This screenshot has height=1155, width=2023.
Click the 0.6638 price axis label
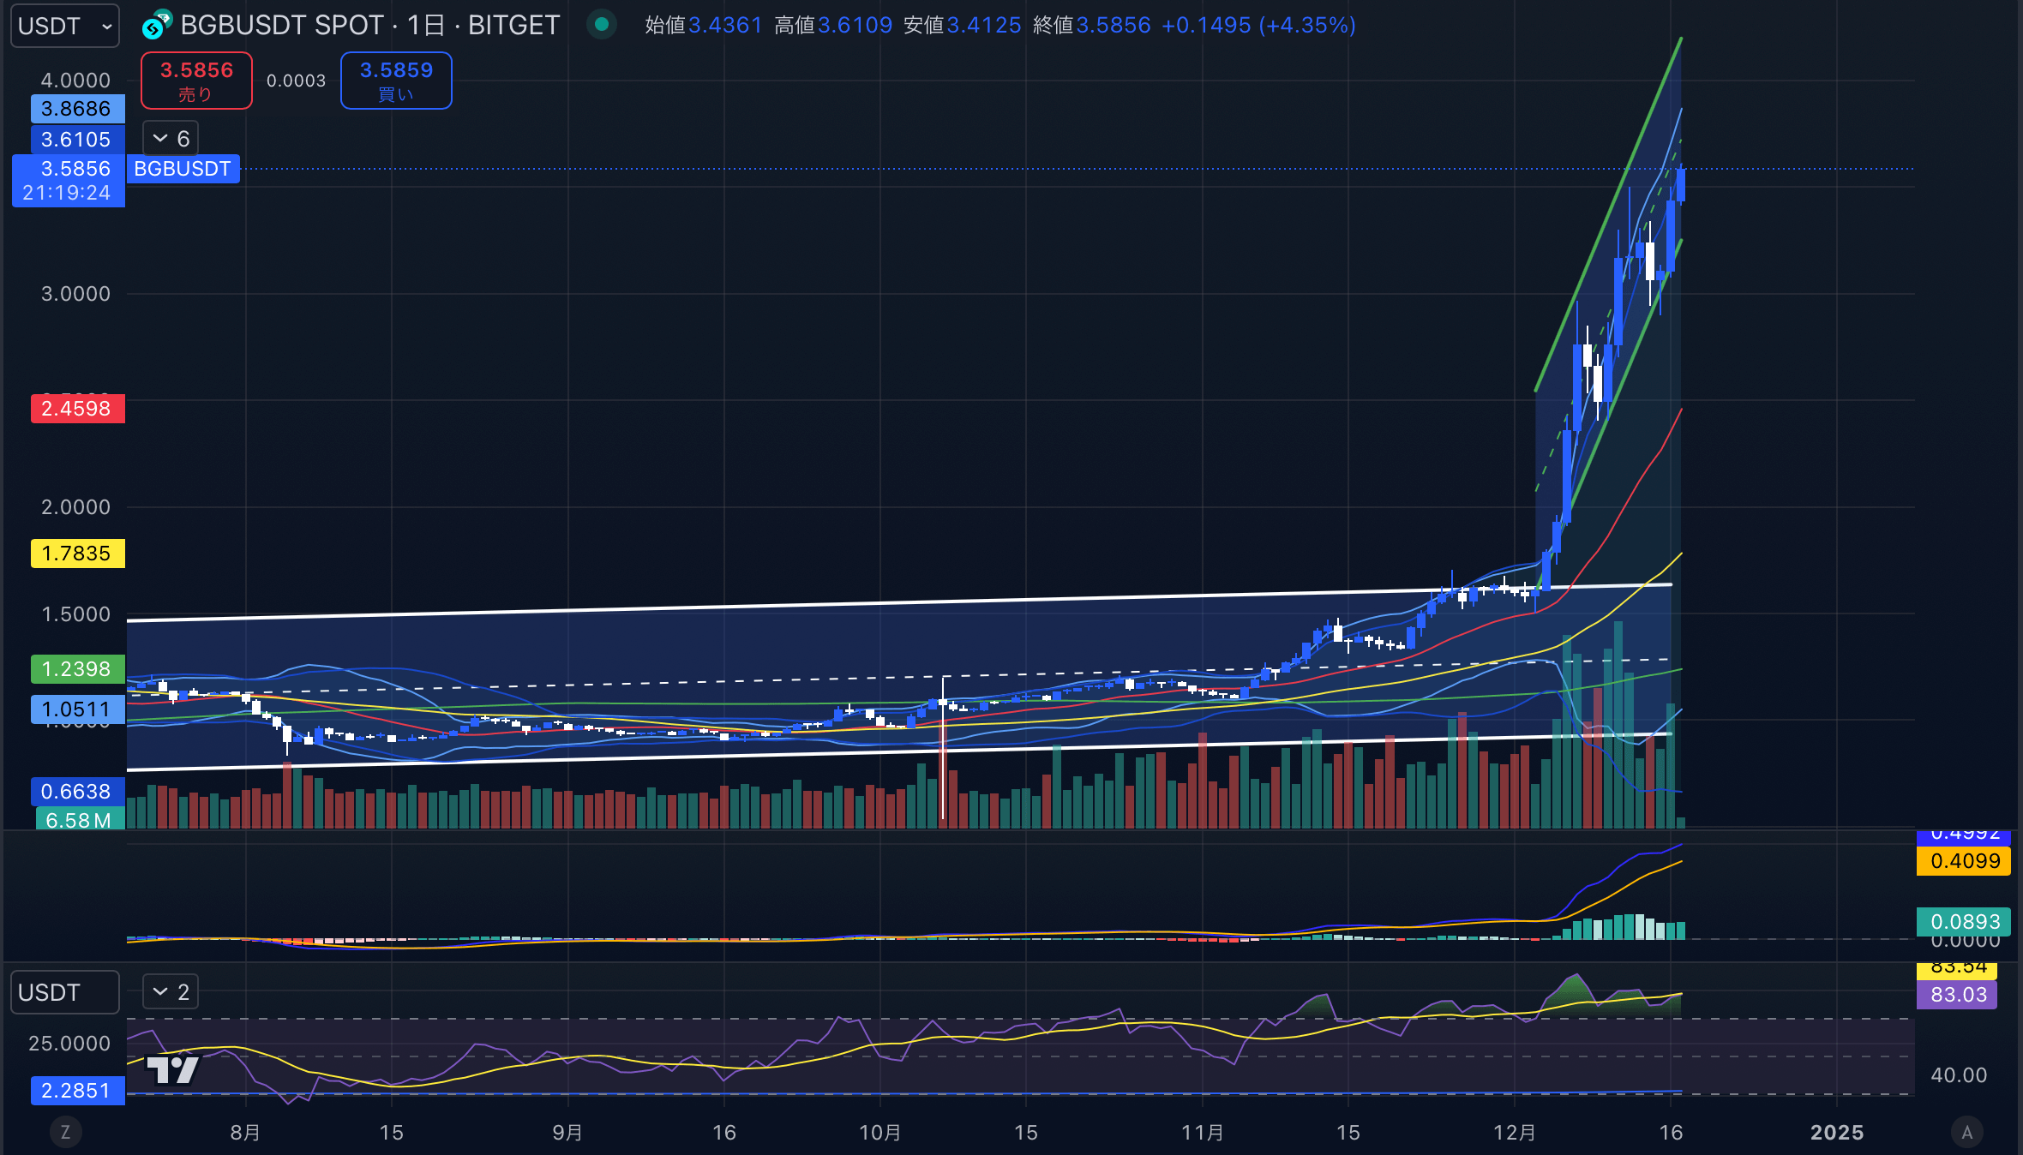[77, 791]
